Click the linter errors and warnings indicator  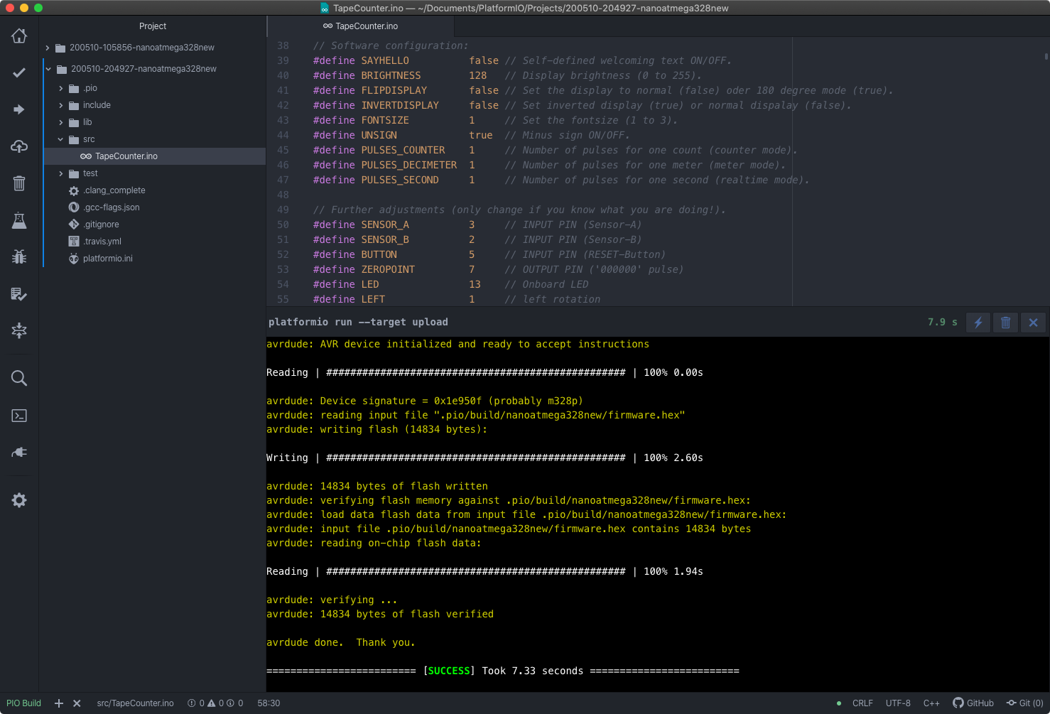tap(215, 703)
